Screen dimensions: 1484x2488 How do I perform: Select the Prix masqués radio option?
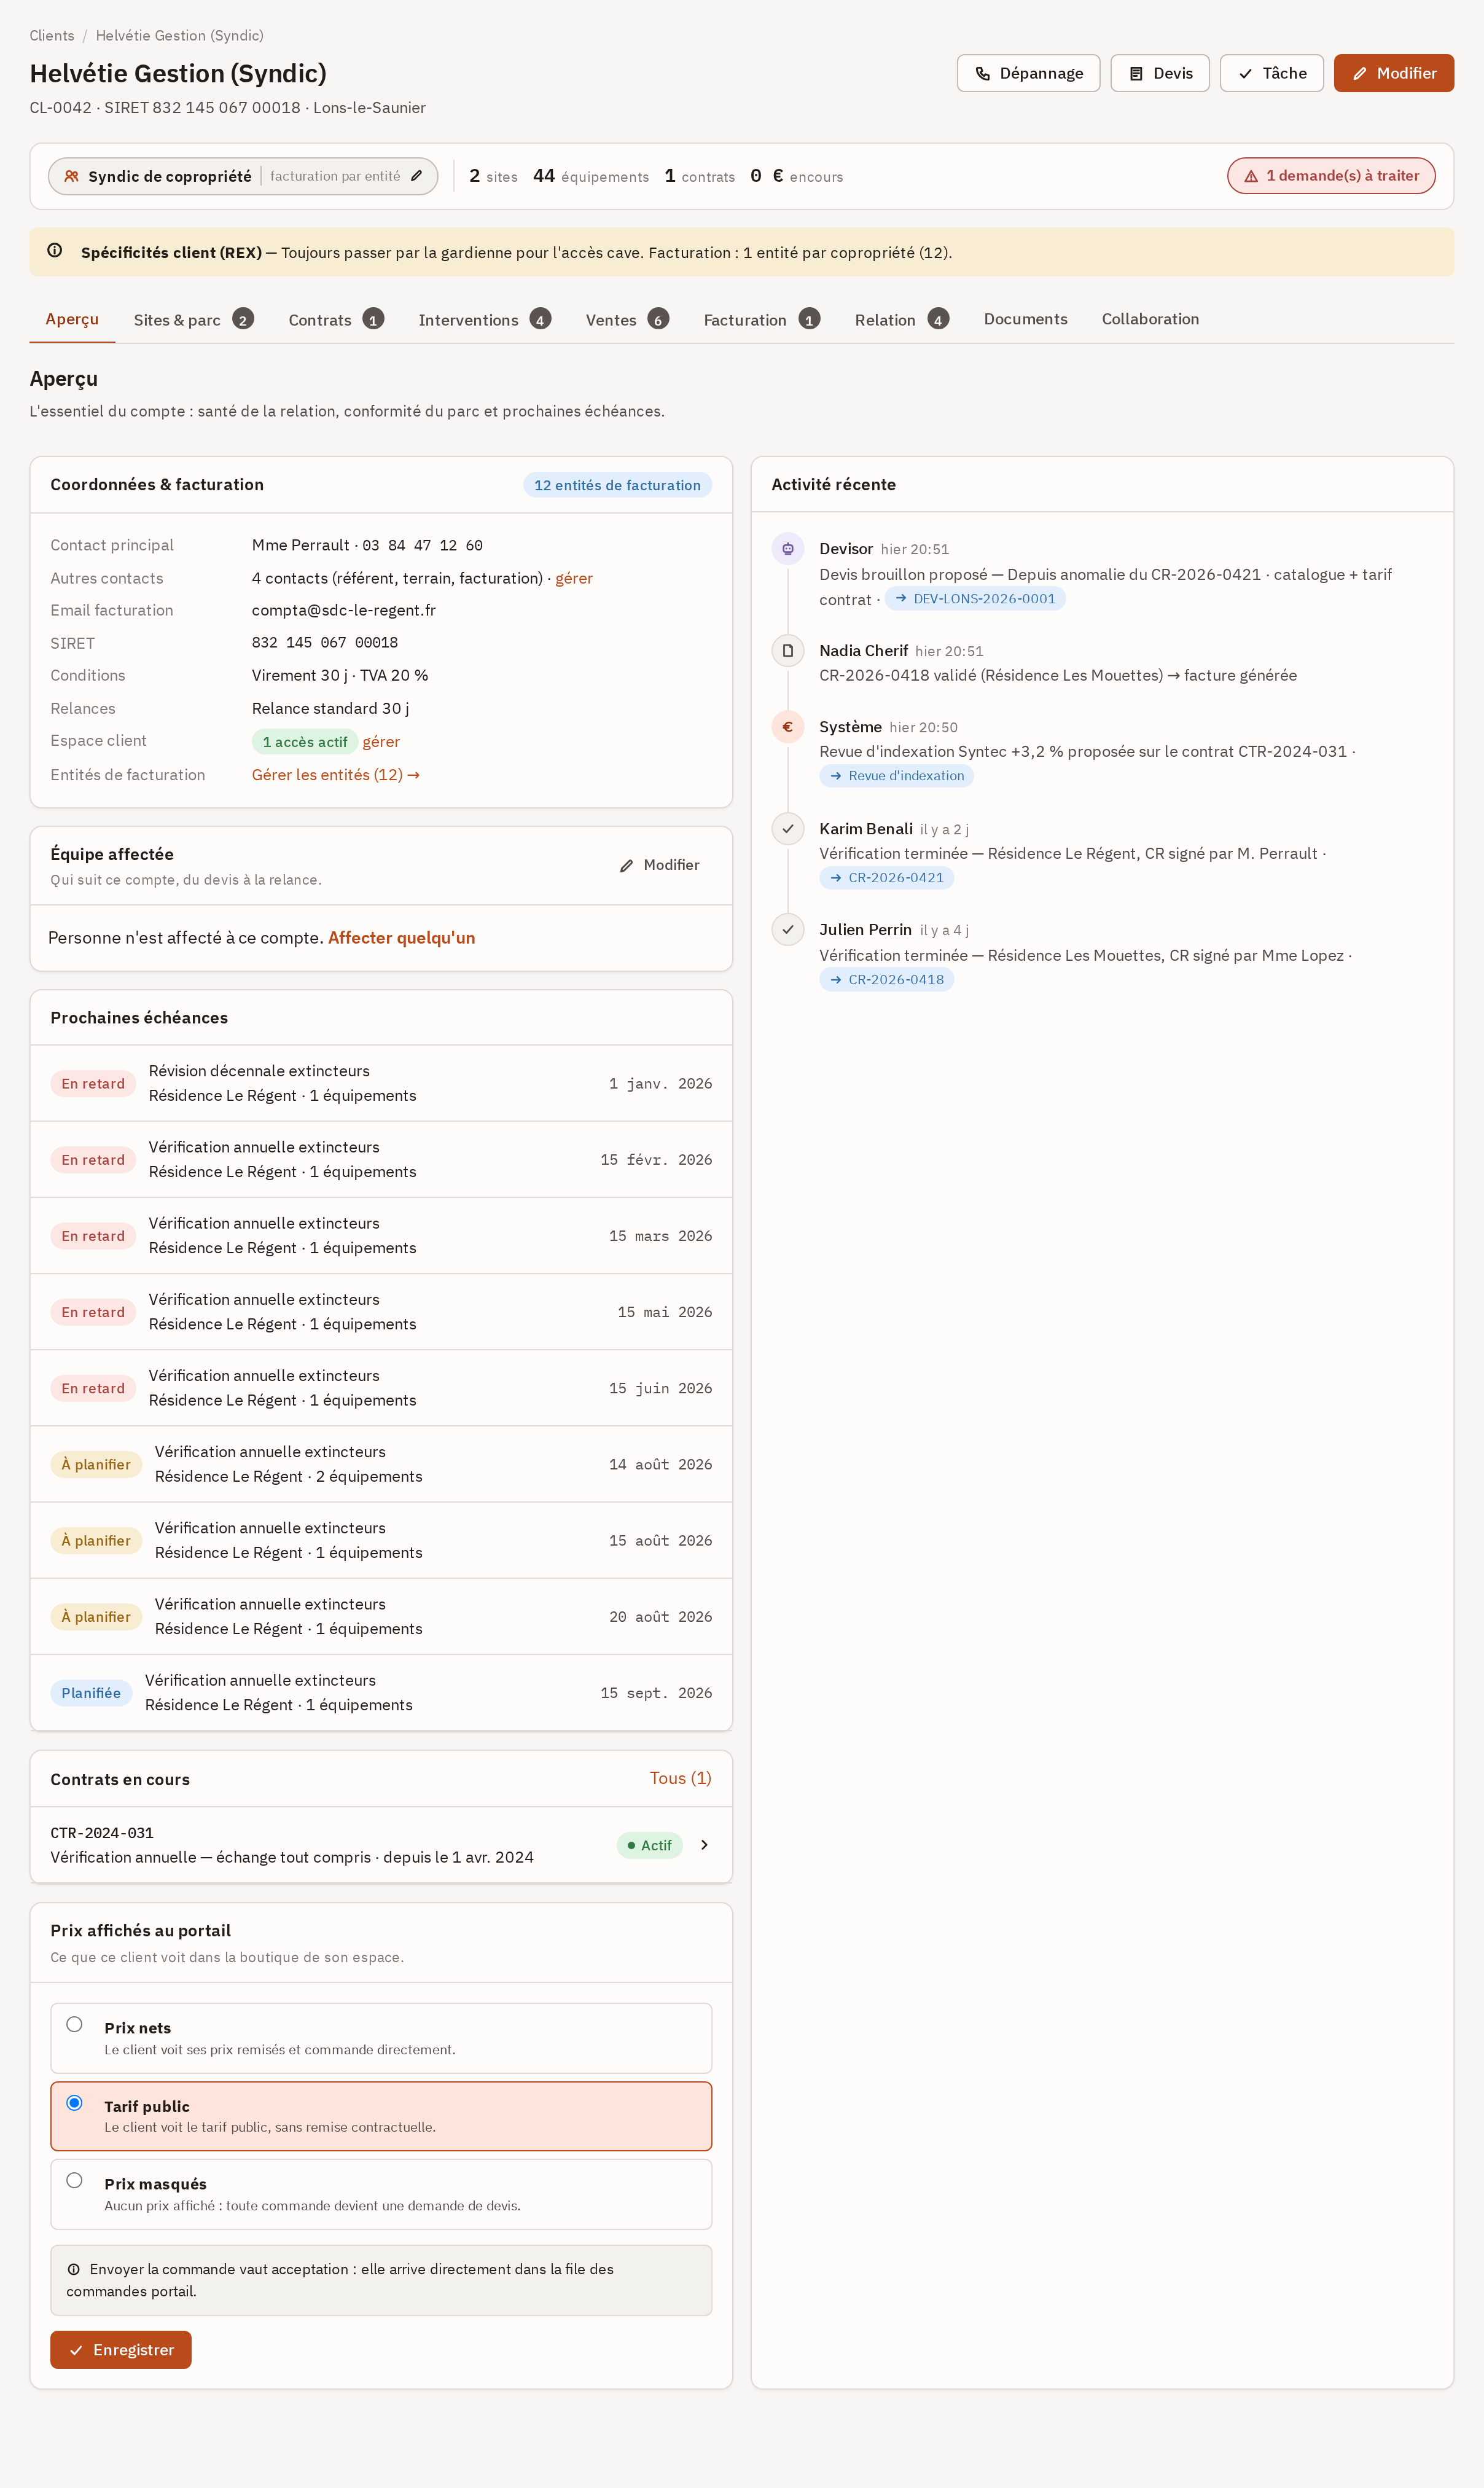74,2180
